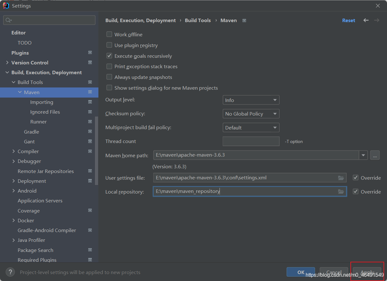Open the Maven home path dropdown arrow
Screen dimensions: 387x281
tap(363, 155)
